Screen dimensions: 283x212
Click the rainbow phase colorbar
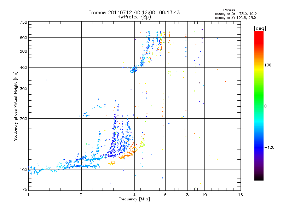click(x=259, y=105)
